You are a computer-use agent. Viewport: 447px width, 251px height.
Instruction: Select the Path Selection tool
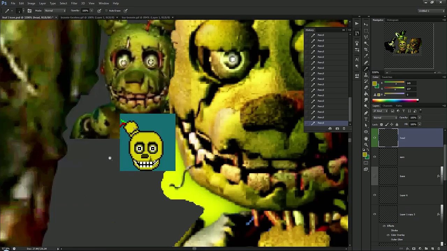[366, 125]
